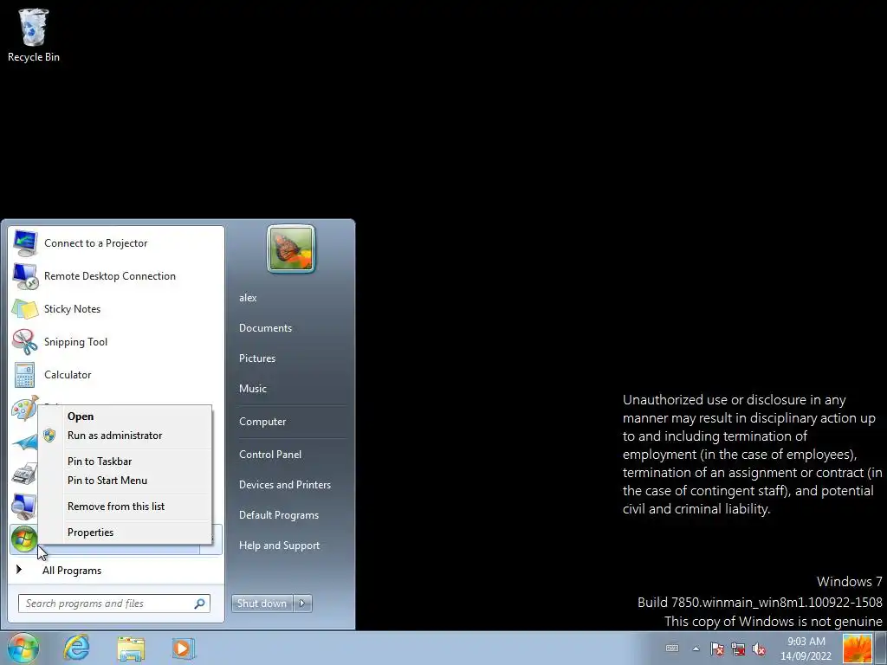Screen dimensions: 887x665
Task: Select Remove from this list
Action: click(x=125, y=506)
